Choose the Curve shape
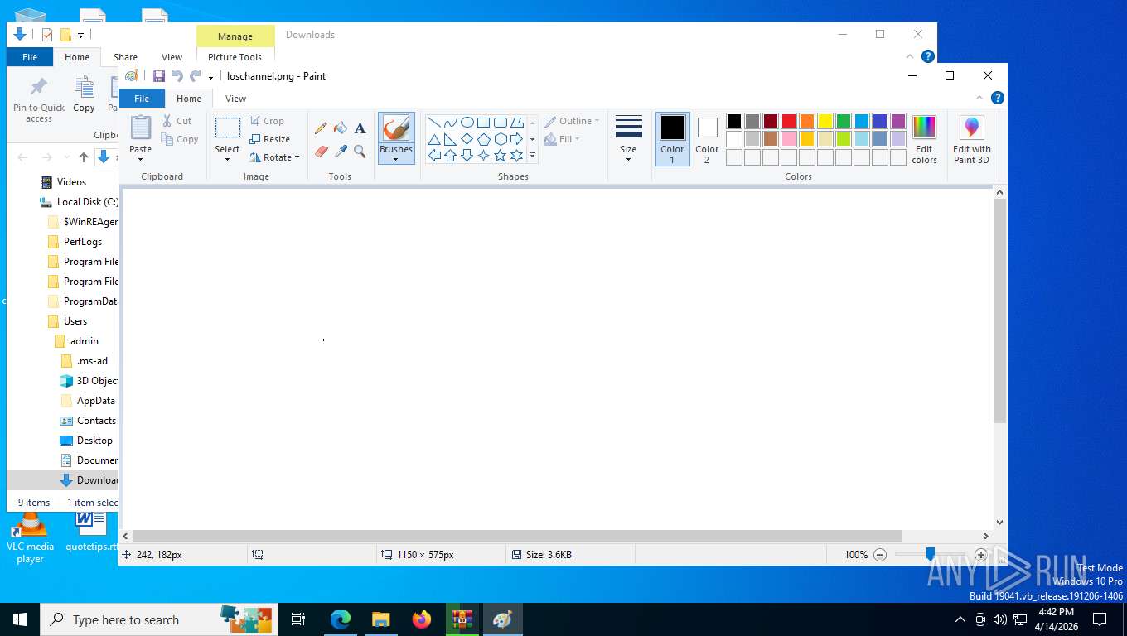1127x636 pixels. tap(451, 122)
